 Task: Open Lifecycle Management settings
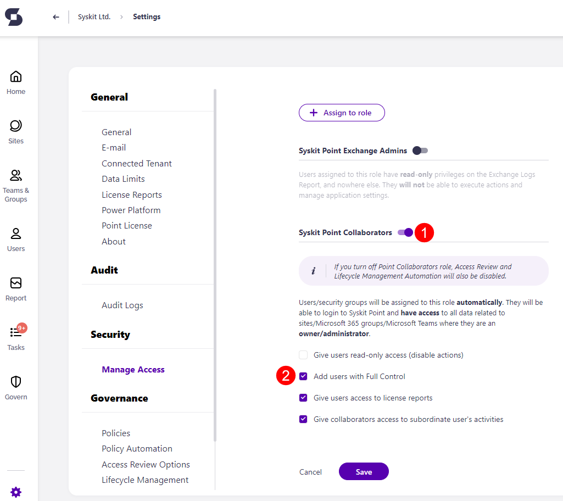(x=145, y=480)
